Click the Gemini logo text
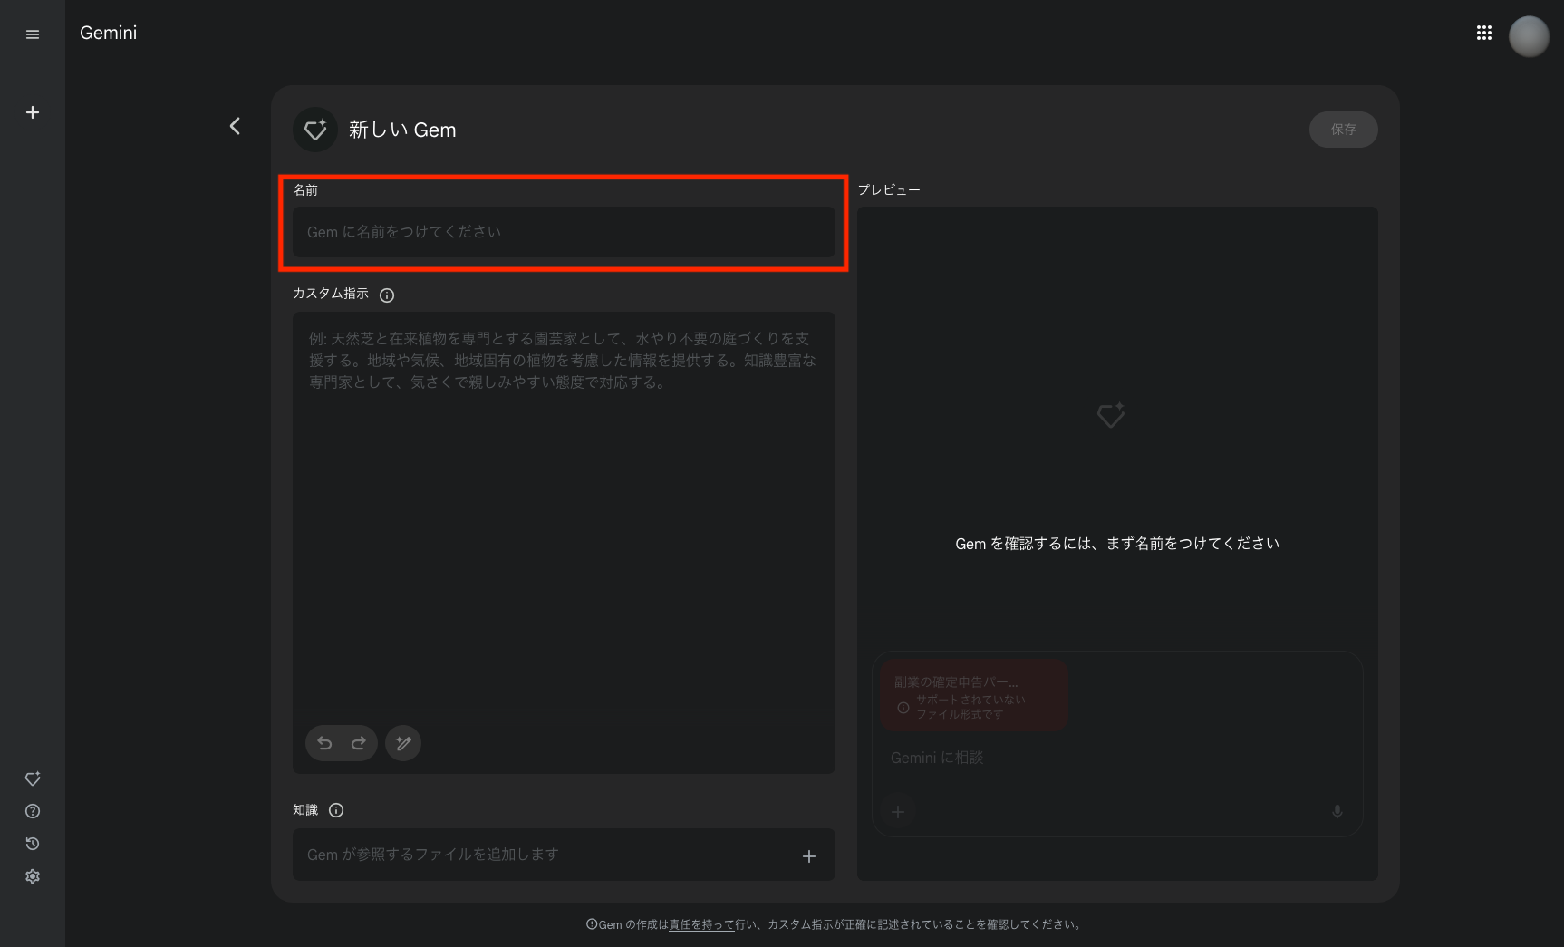Image resolution: width=1564 pixels, height=947 pixels. point(108,33)
